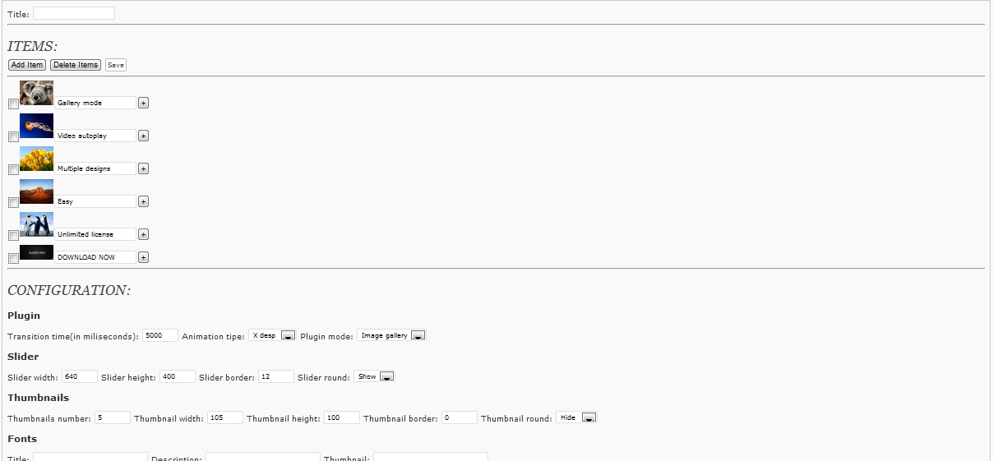This screenshot has height=461, width=993.
Task: Click the Thumbnails section label
Action: pos(38,398)
